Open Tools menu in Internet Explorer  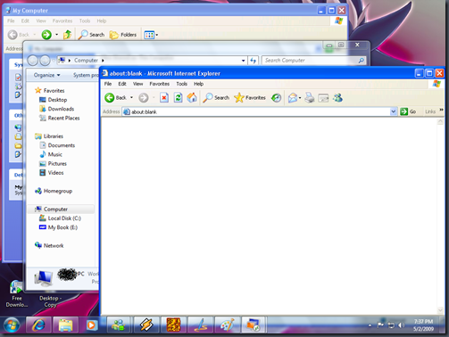[181, 84]
